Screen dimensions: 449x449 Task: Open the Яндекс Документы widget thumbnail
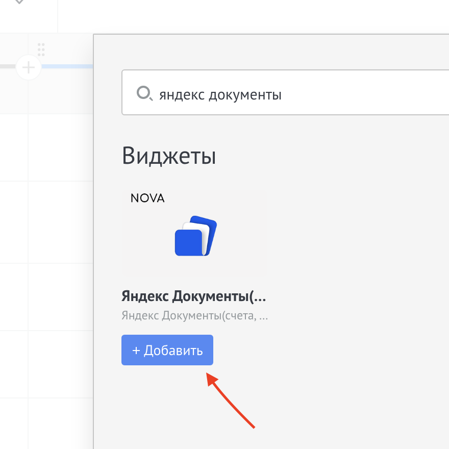[x=195, y=233]
